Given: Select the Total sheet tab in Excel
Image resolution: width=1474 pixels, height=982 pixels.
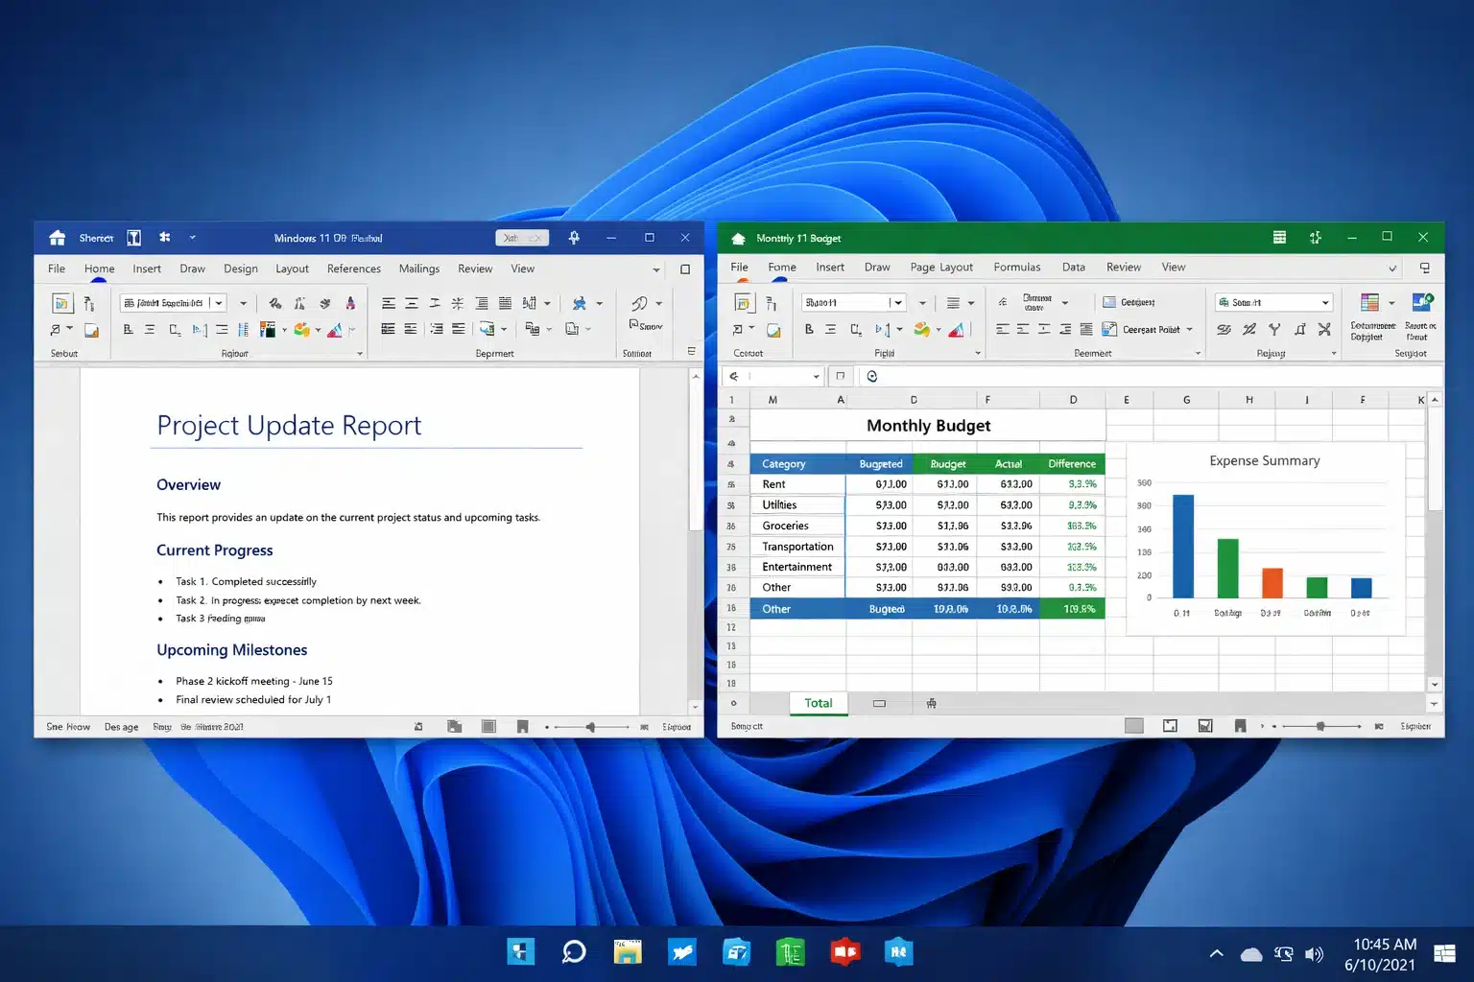Looking at the screenshot, I should (x=818, y=703).
